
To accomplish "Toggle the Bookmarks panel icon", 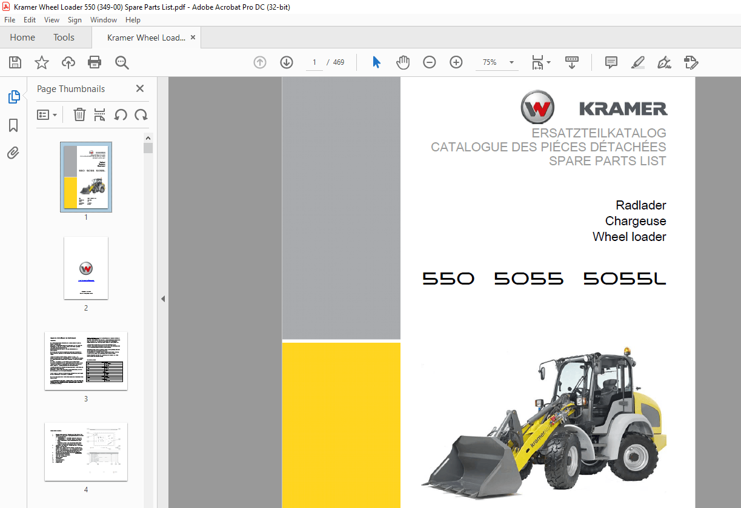I will pos(13,125).
